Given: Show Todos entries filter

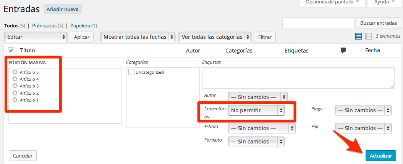Looking at the screenshot, I should point(11,25).
